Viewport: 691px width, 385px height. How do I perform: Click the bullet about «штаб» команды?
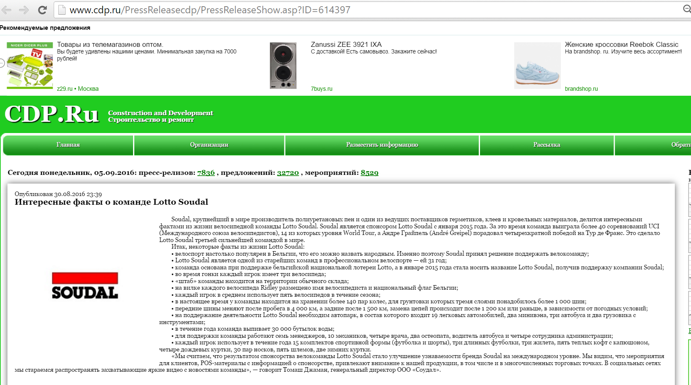[260, 281]
